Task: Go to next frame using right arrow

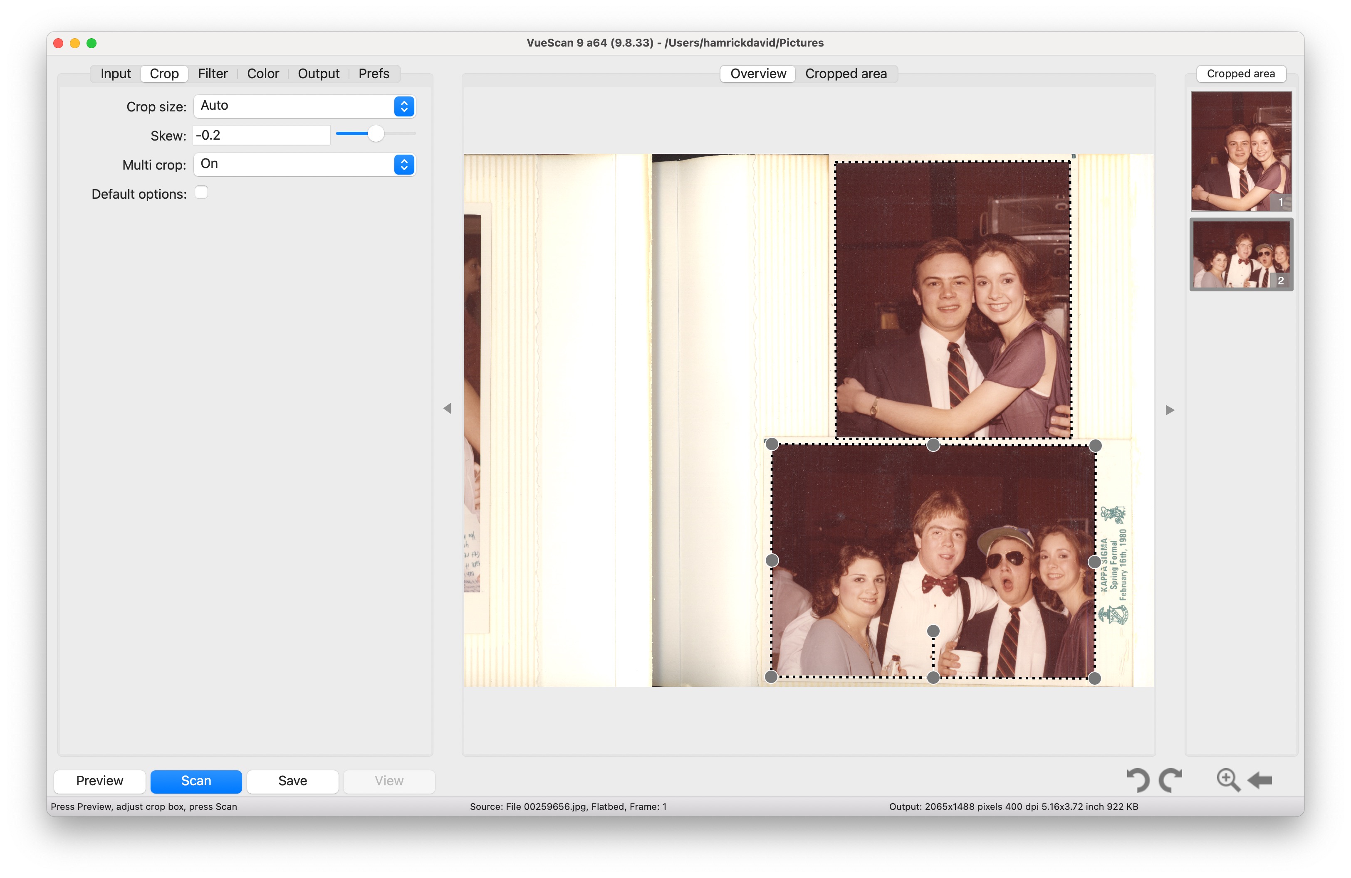Action: click(1170, 409)
